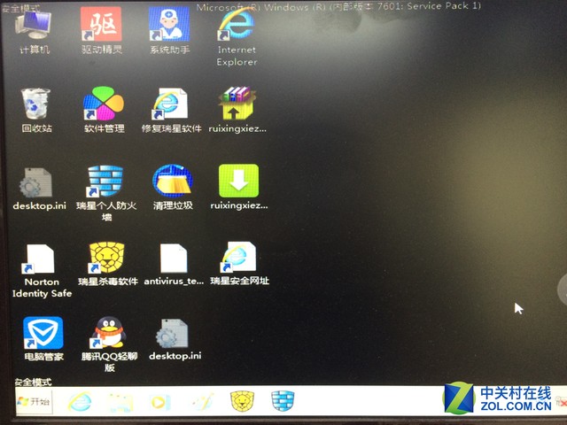Launch Windows Media Player from taskbar
This screenshot has height=425, width=567.
[159, 402]
